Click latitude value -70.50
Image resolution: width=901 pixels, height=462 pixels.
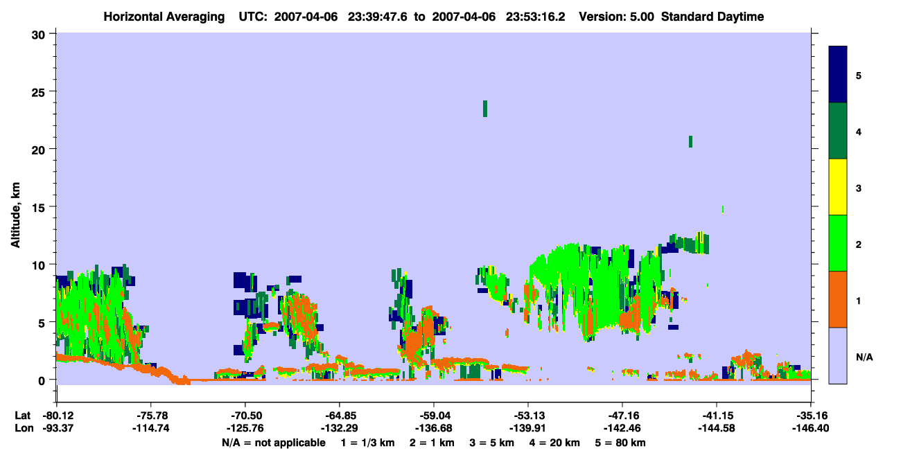[245, 416]
